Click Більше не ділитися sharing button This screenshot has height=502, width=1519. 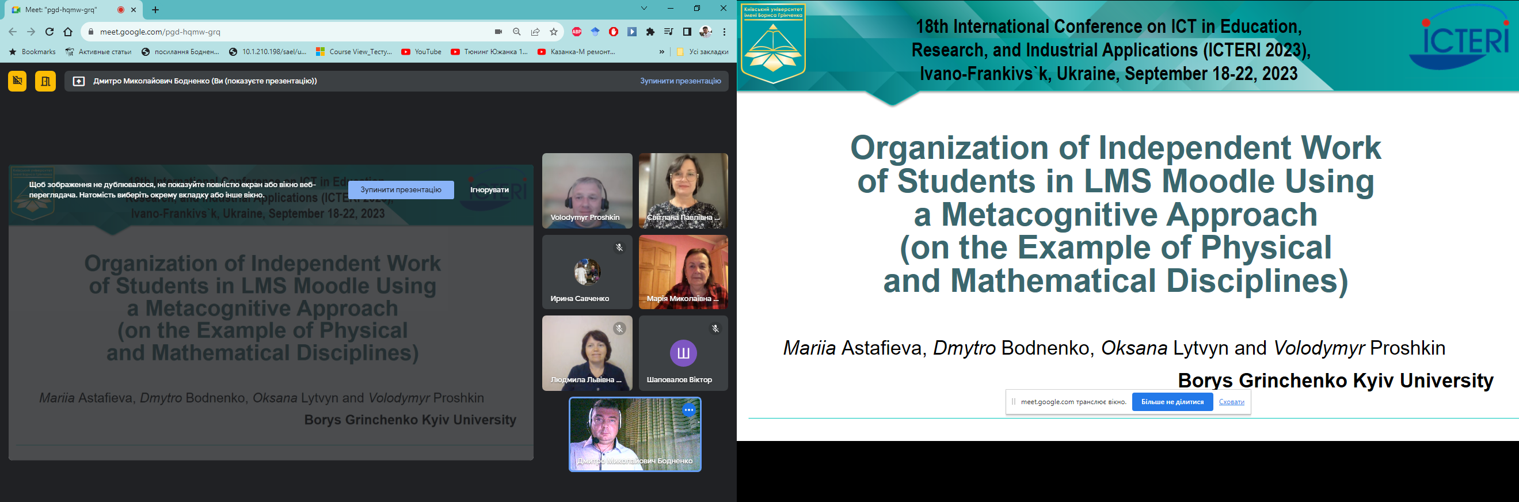point(1172,402)
